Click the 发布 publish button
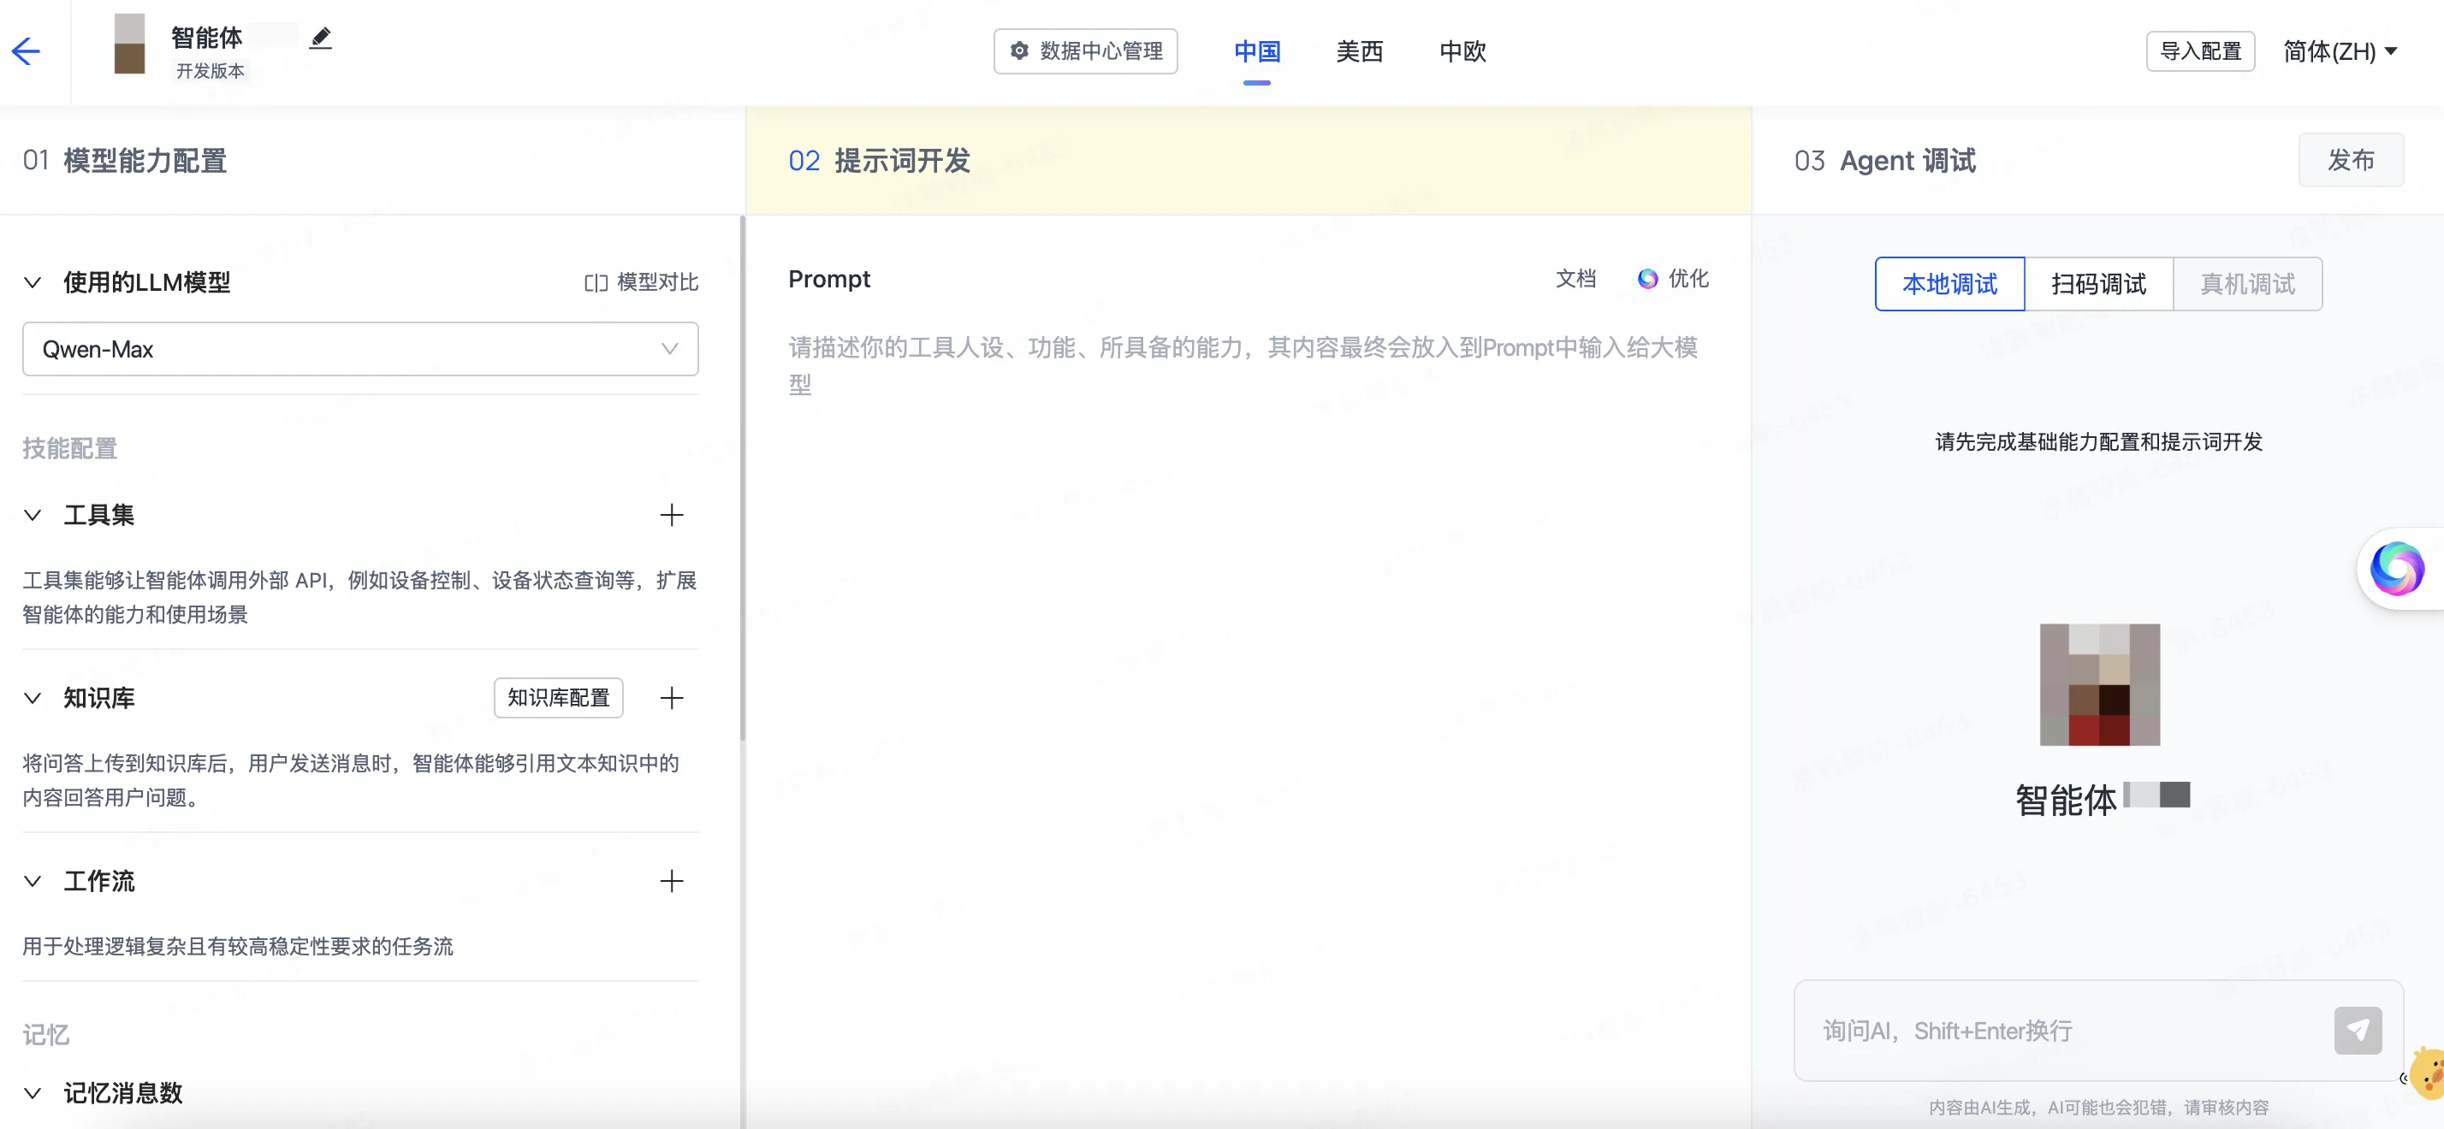This screenshot has width=2444, height=1129. [2350, 160]
